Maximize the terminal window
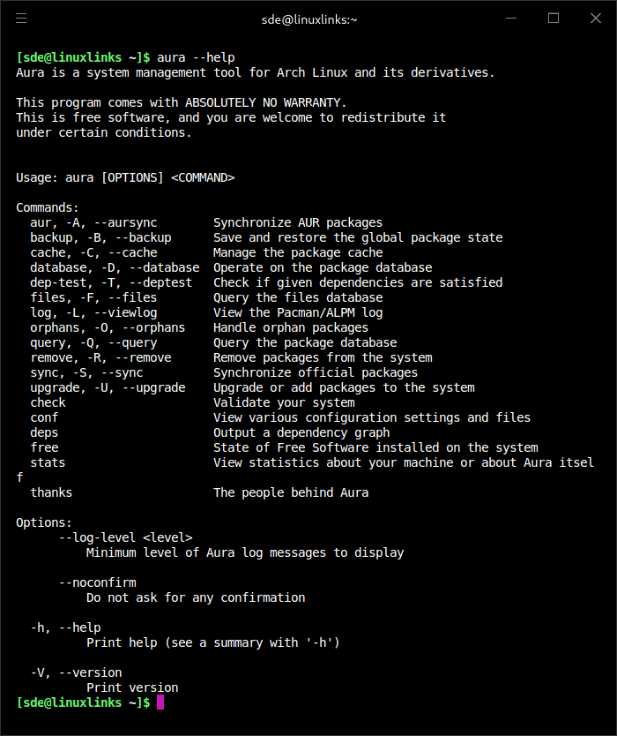Image resolution: width=617 pixels, height=736 pixels. tap(554, 19)
